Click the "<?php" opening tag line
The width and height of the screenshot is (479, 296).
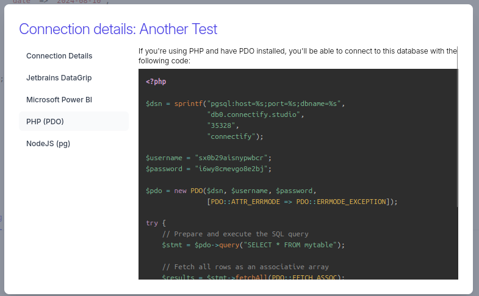coord(156,81)
